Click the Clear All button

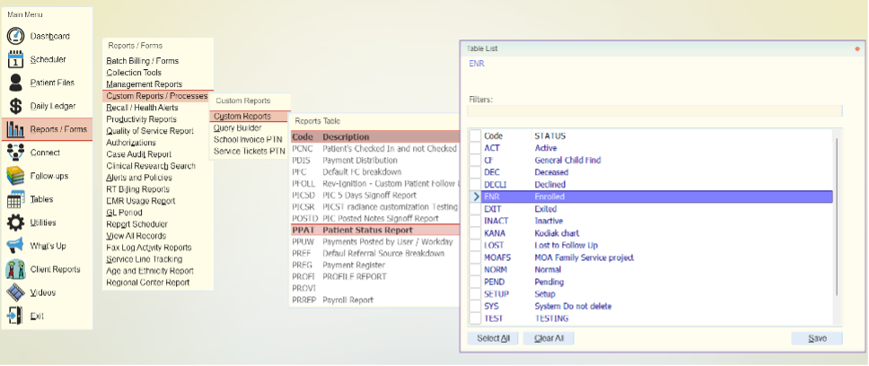549,338
